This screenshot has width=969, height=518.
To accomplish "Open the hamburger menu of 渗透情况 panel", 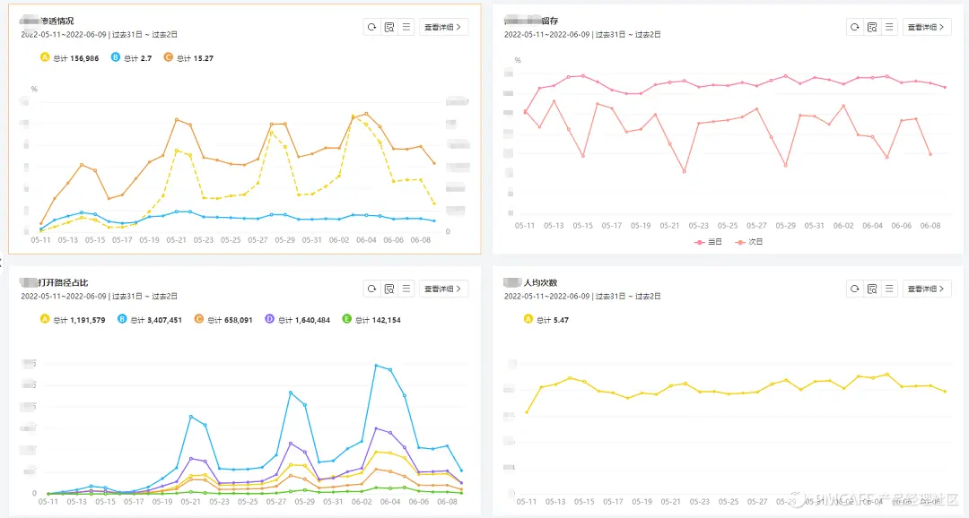I will (x=406, y=27).
